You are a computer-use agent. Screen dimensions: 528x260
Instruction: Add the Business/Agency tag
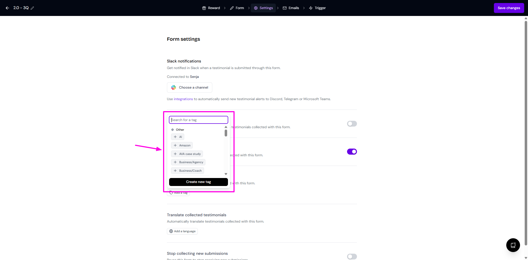[x=188, y=162]
